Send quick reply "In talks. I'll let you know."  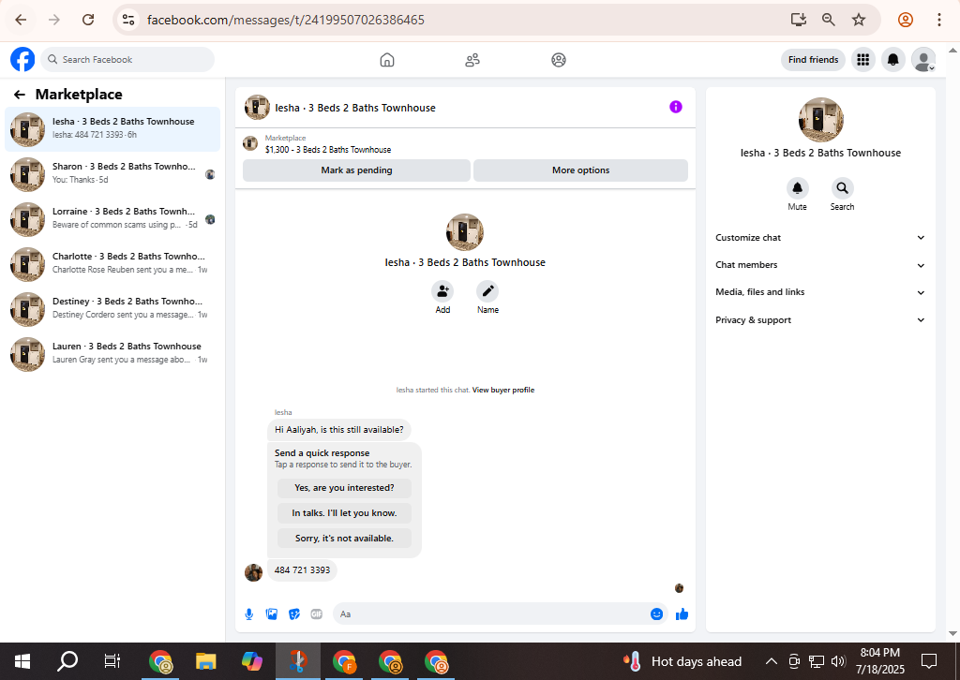click(x=344, y=513)
